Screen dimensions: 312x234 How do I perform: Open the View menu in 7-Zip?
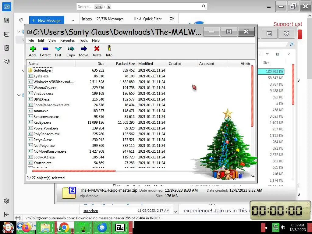(x=52, y=41)
